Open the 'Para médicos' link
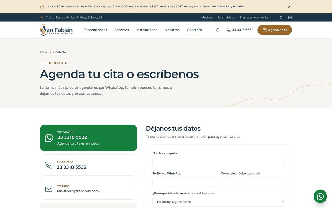 point(226,18)
